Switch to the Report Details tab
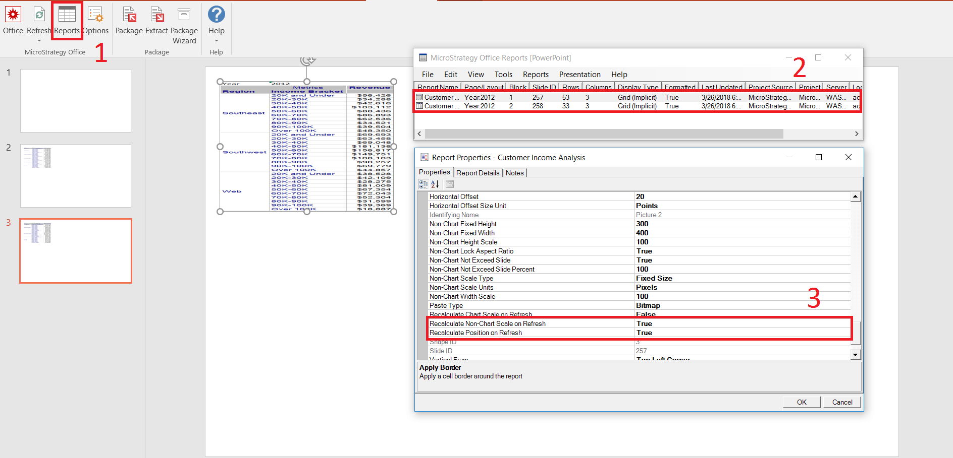 (478, 173)
